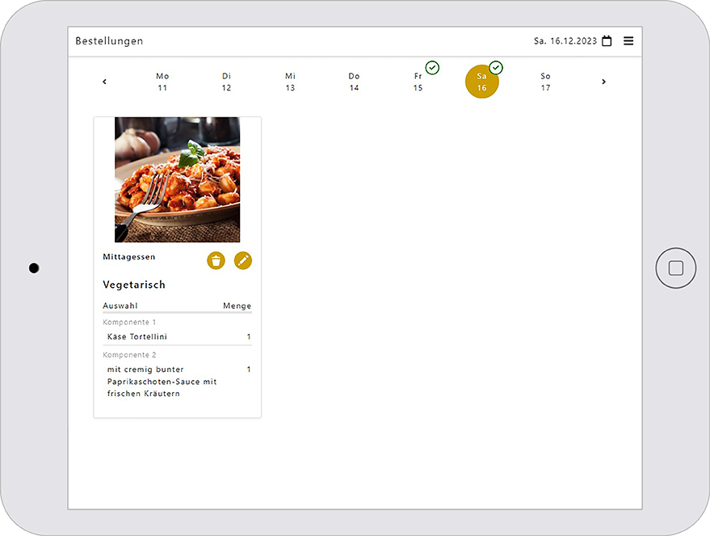The width and height of the screenshot is (710, 536).
Task: Advance to next week using right arrow
Action: tap(603, 82)
